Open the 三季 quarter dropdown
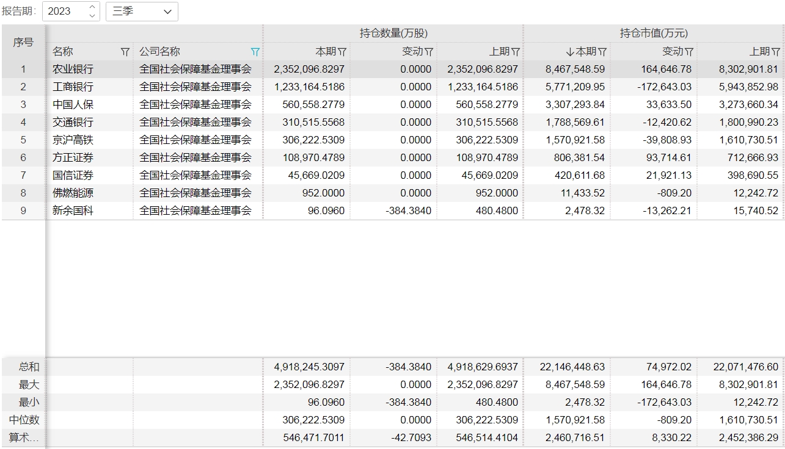 [x=142, y=11]
